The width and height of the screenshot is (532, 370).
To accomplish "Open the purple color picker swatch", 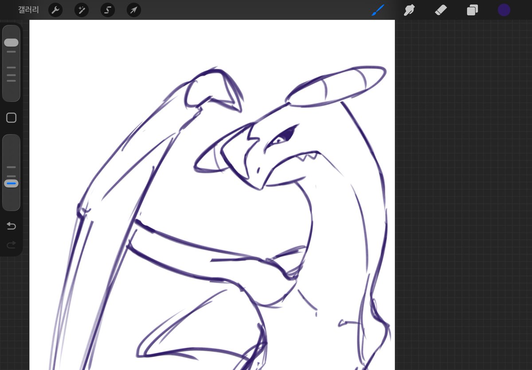I will [504, 10].
